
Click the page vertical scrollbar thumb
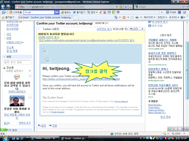tap(187, 70)
